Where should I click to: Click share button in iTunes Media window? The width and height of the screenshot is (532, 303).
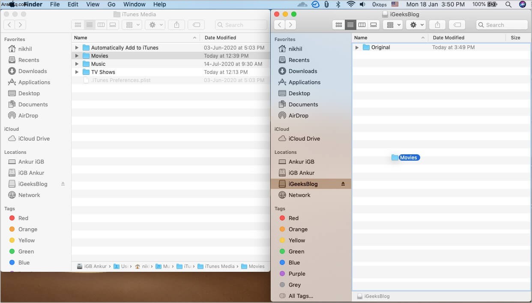click(176, 25)
